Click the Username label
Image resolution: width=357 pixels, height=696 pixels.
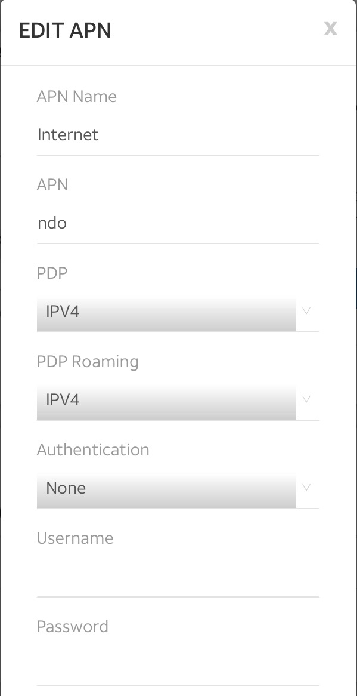[x=75, y=538]
